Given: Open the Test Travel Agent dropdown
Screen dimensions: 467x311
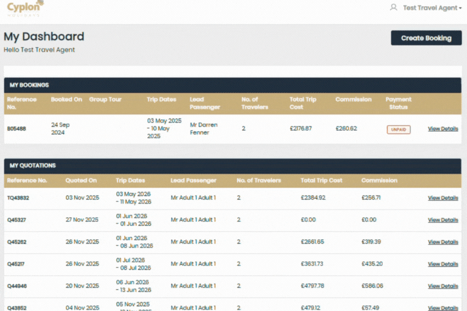Looking at the screenshot, I should click(x=432, y=8).
